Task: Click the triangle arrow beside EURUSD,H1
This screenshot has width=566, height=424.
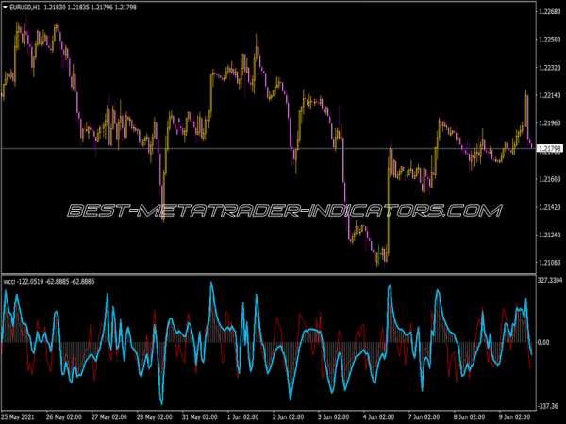Action: tap(6, 8)
